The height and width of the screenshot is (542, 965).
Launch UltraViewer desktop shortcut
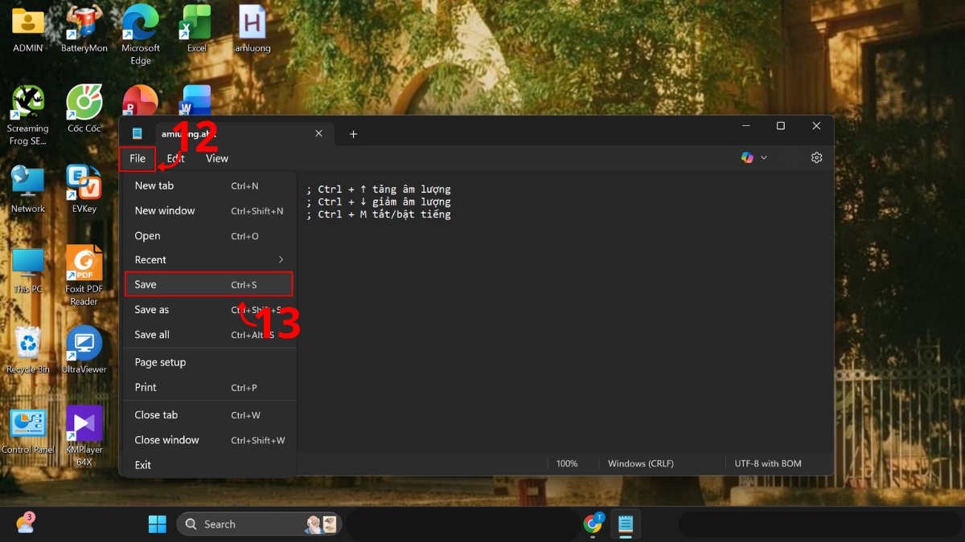click(x=84, y=350)
